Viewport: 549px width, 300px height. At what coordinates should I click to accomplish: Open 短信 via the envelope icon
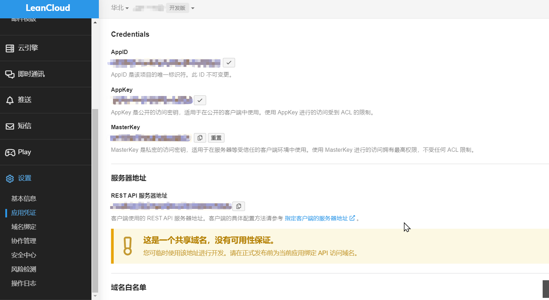[x=10, y=126]
